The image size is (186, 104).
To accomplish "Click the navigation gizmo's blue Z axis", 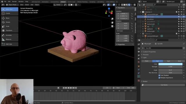I will 109,9.
